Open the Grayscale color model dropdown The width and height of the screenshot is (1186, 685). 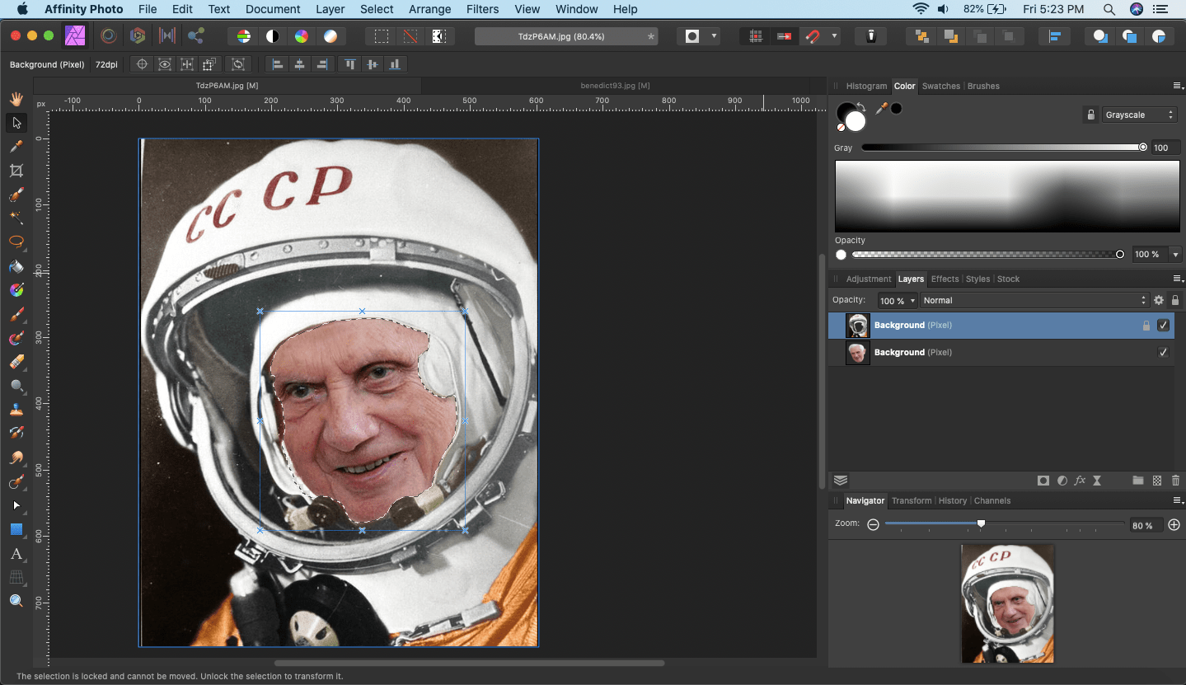(1139, 115)
